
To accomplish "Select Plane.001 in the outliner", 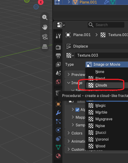I will click(x=88, y=2).
